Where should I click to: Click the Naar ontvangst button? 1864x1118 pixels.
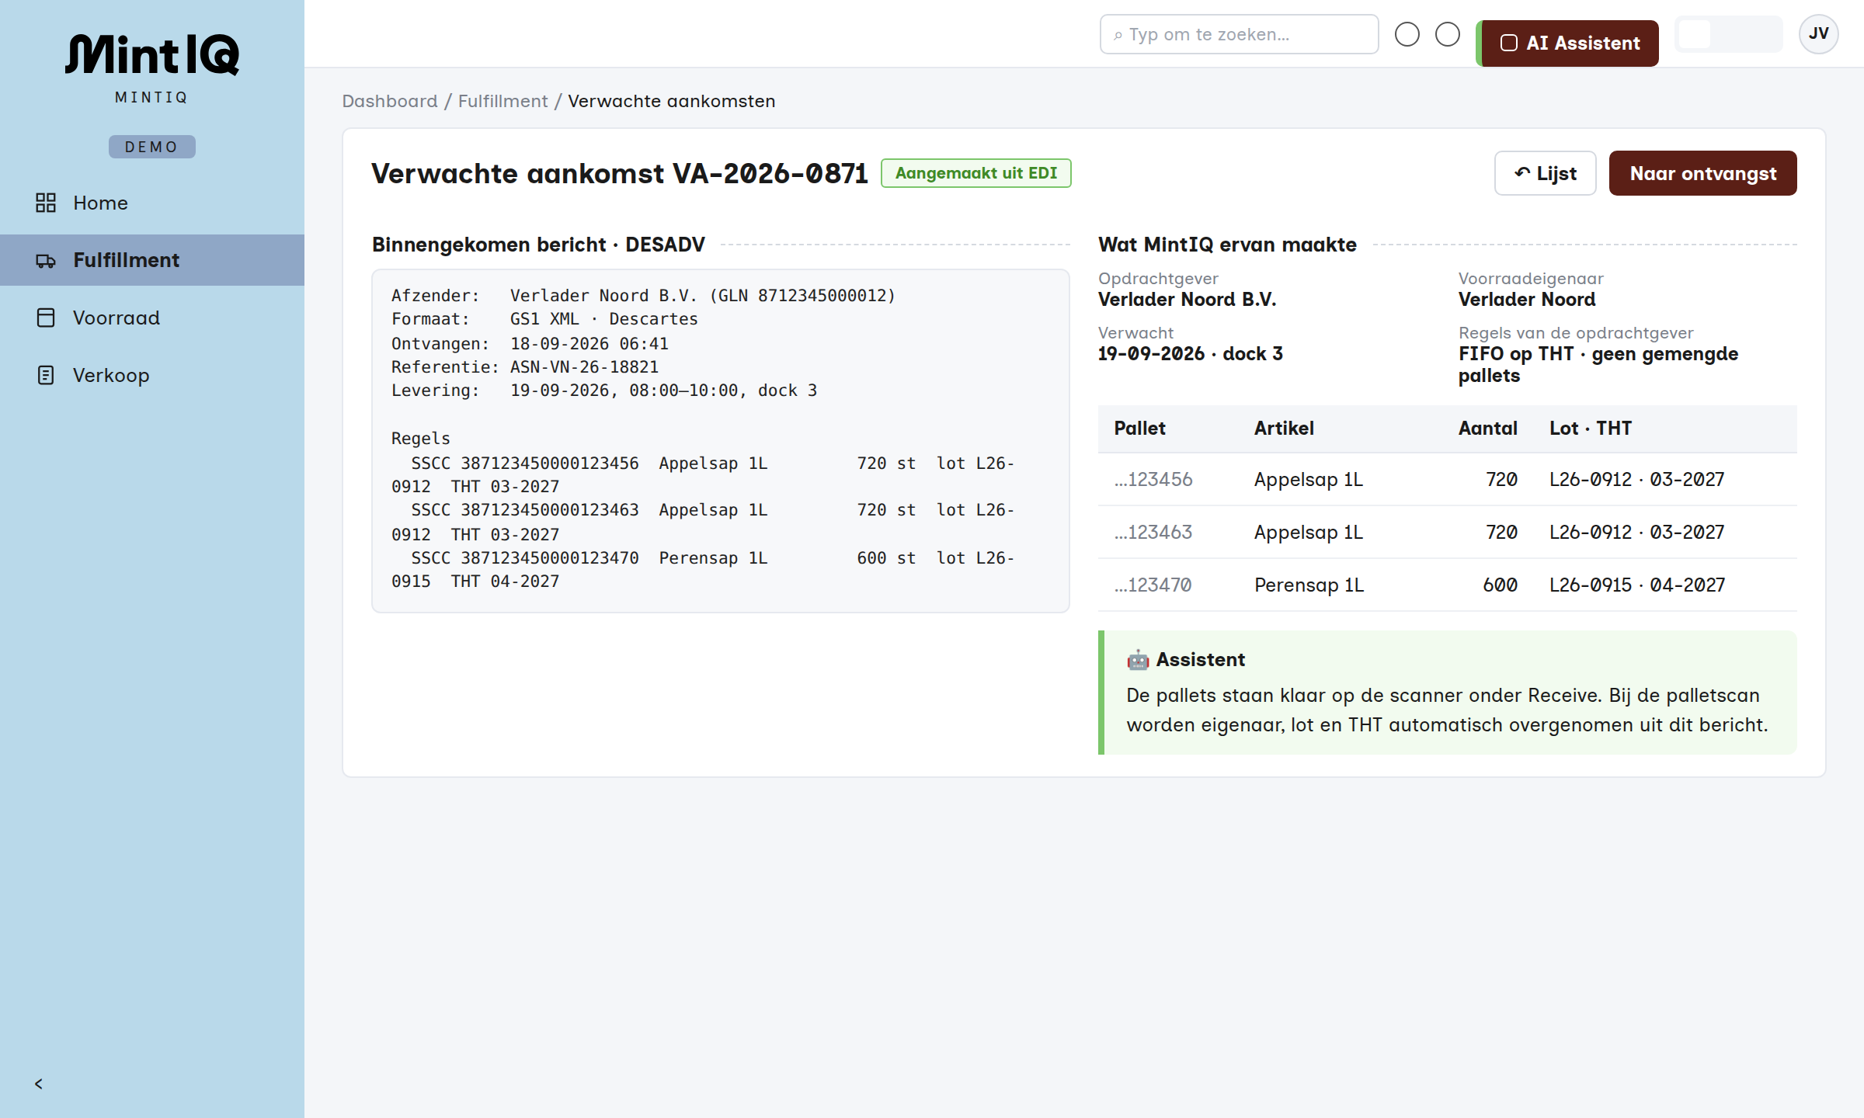[x=1702, y=173]
